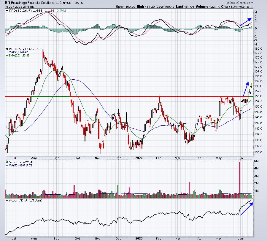Click the volume bars icon beside Volume 422,408
The height and width of the screenshot is (241, 267).
(x=7, y=162)
